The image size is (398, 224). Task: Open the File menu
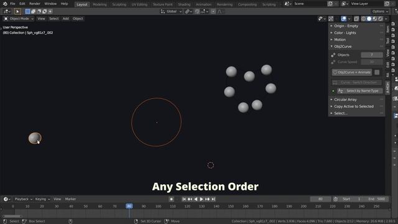tap(12, 4)
